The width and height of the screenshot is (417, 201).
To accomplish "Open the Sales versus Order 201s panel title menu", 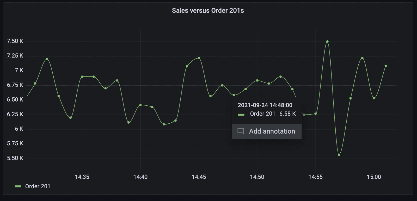I will click(x=208, y=11).
